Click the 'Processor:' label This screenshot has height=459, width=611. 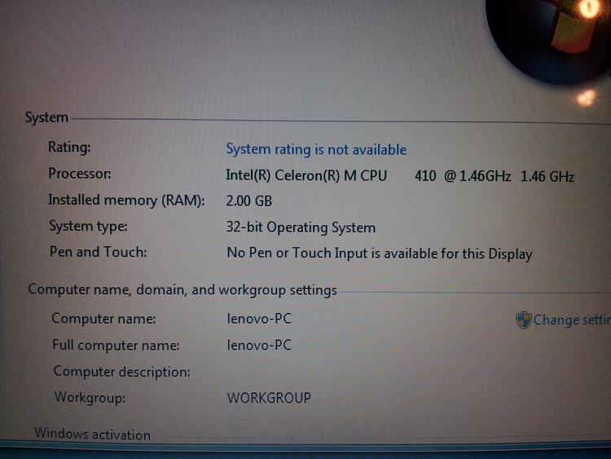point(80,174)
